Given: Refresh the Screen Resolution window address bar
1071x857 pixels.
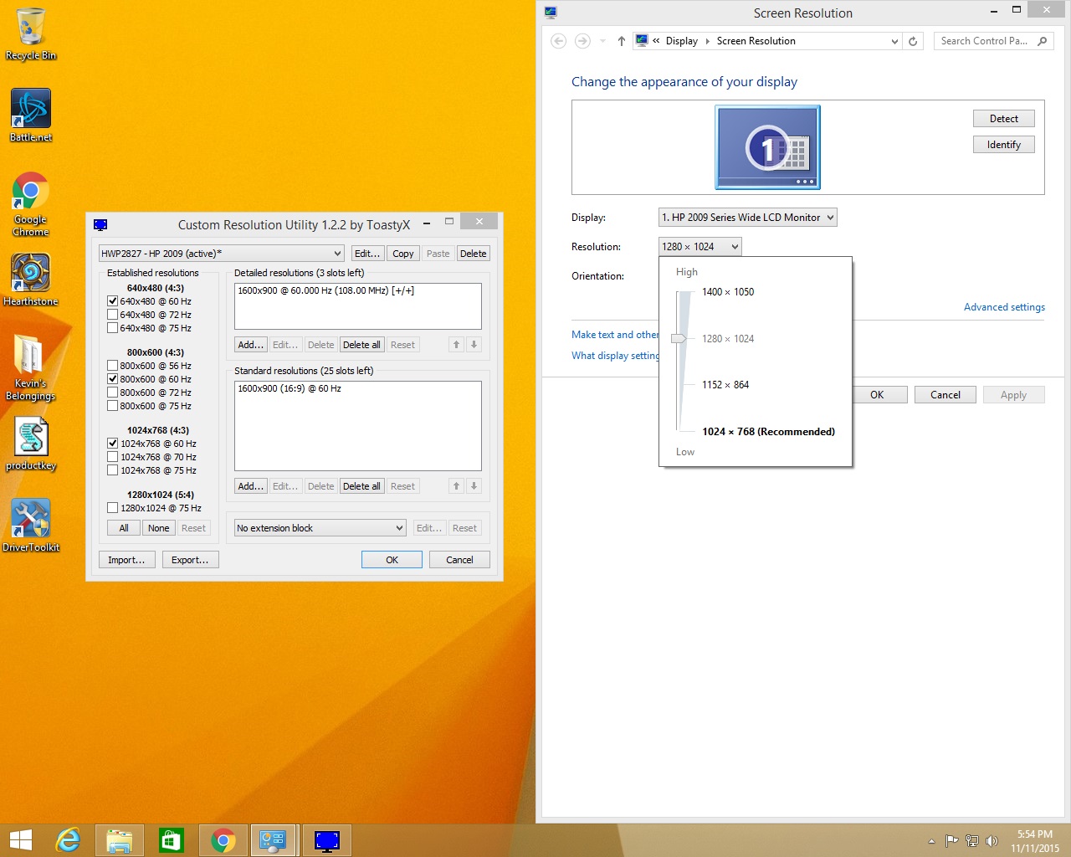Looking at the screenshot, I should coord(913,41).
